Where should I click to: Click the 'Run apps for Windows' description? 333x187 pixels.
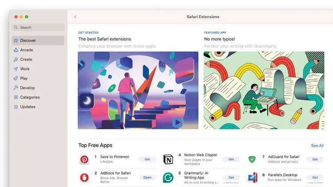[285, 180]
